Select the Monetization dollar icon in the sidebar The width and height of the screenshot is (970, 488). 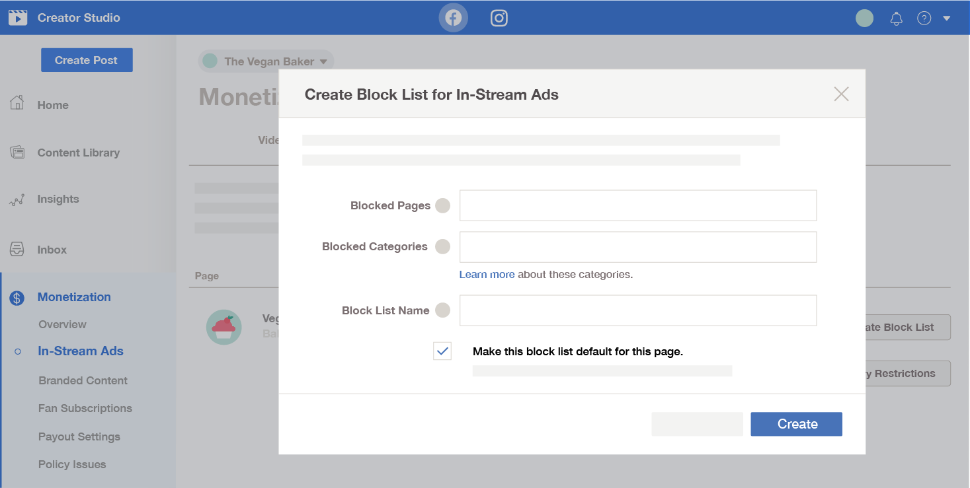[x=16, y=296]
